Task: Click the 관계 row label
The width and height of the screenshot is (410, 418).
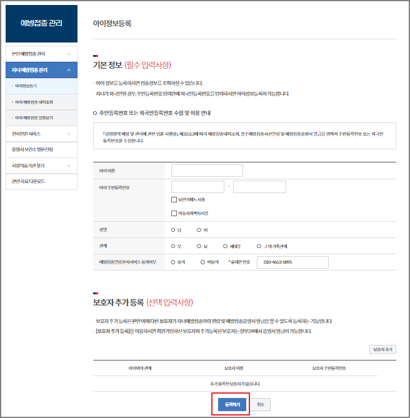Action: [103, 246]
